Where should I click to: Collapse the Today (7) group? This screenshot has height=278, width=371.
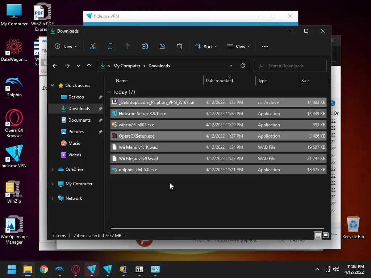pos(109,92)
